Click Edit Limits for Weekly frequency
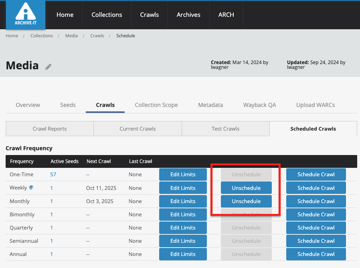Viewport: 360px width, 268px height. coord(183,188)
